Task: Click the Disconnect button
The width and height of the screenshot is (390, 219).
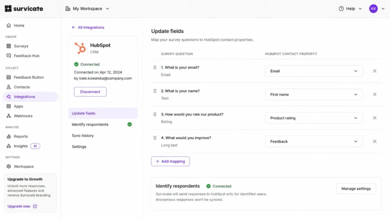Action: (90, 92)
